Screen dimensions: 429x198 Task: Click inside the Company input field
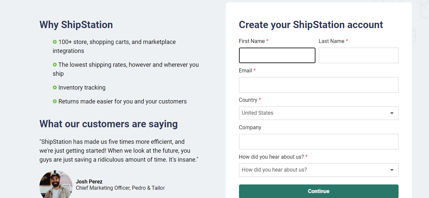coord(318,142)
